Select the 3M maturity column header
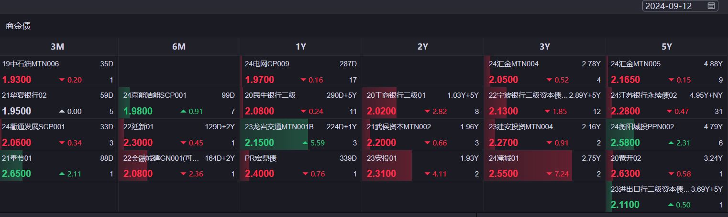 coord(57,47)
